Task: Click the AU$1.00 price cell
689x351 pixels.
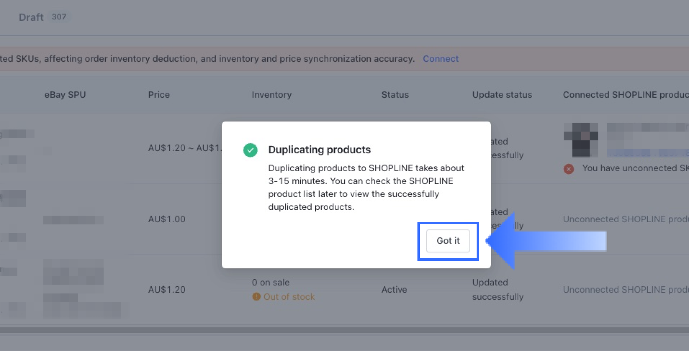Action: click(167, 219)
